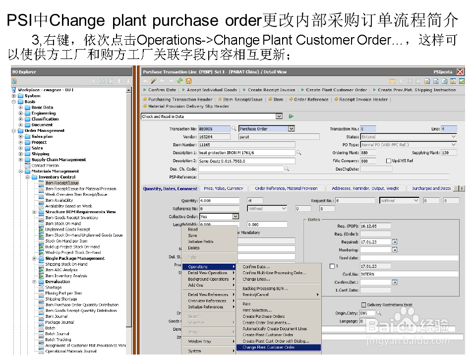Enable Delivery Restrictions Exist checkbox
This screenshot has height=357, width=476.
(363, 304)
